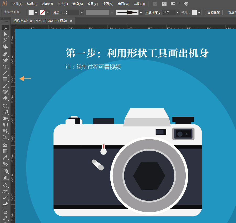Open the brush definition dropdown

tap(141, 13)
